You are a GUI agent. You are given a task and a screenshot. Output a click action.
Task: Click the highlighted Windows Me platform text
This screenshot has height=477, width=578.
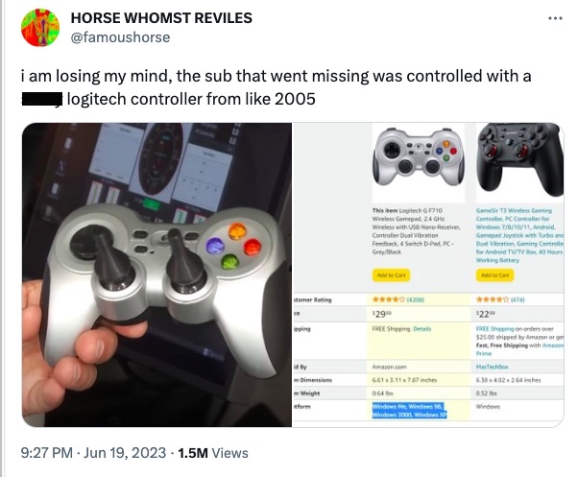click(410, 411)
